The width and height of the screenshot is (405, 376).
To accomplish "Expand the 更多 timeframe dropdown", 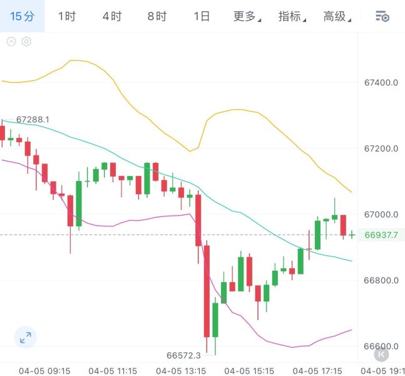I will pyautogui.click(x=247, y=16).
